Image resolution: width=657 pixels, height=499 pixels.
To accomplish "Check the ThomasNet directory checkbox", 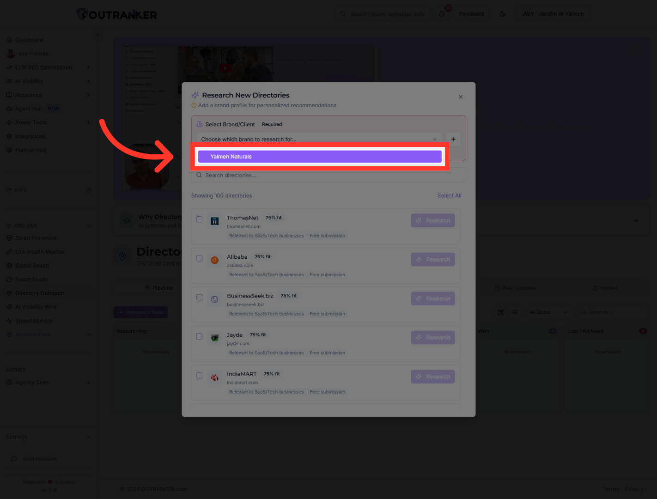I will [200, 219].
